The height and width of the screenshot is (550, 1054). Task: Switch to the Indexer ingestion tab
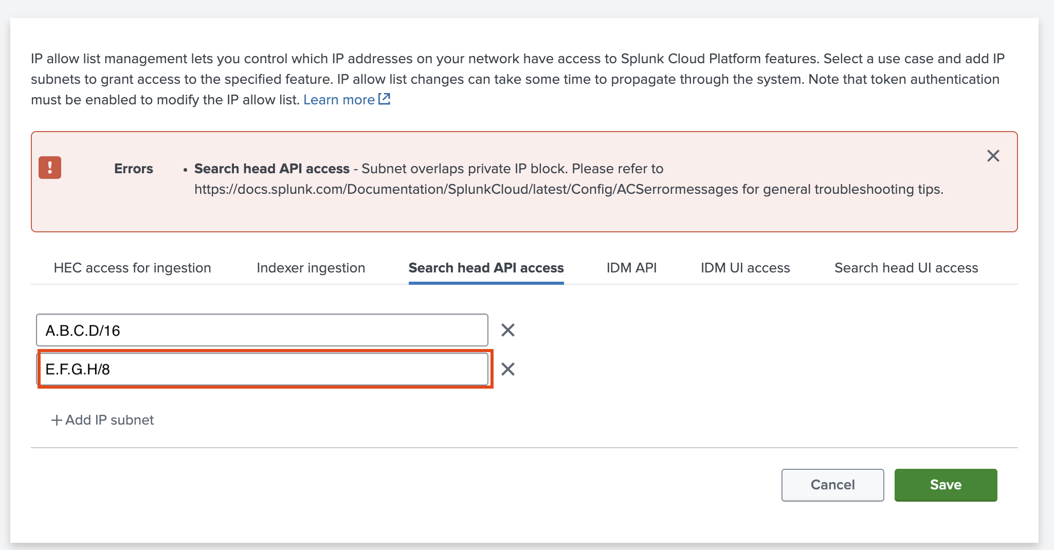coord(311,268)
